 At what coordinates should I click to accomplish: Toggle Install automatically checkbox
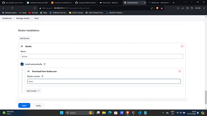pos(22,64)
